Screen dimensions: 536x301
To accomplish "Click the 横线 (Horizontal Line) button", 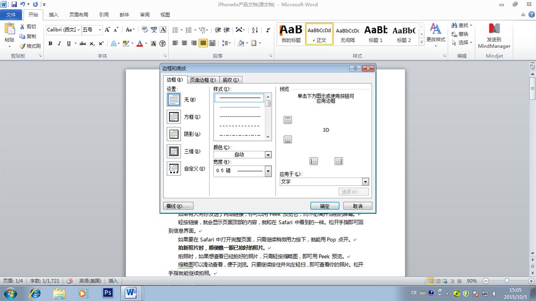I will 179,206.
